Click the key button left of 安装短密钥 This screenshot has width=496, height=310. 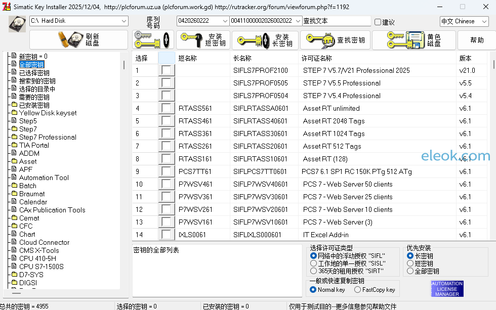pos(153,40)
